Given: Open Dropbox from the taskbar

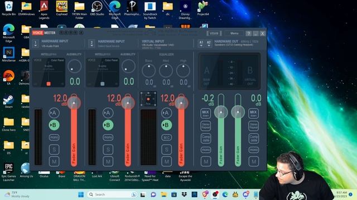Looking at the screenshot, I should point(184,194).
